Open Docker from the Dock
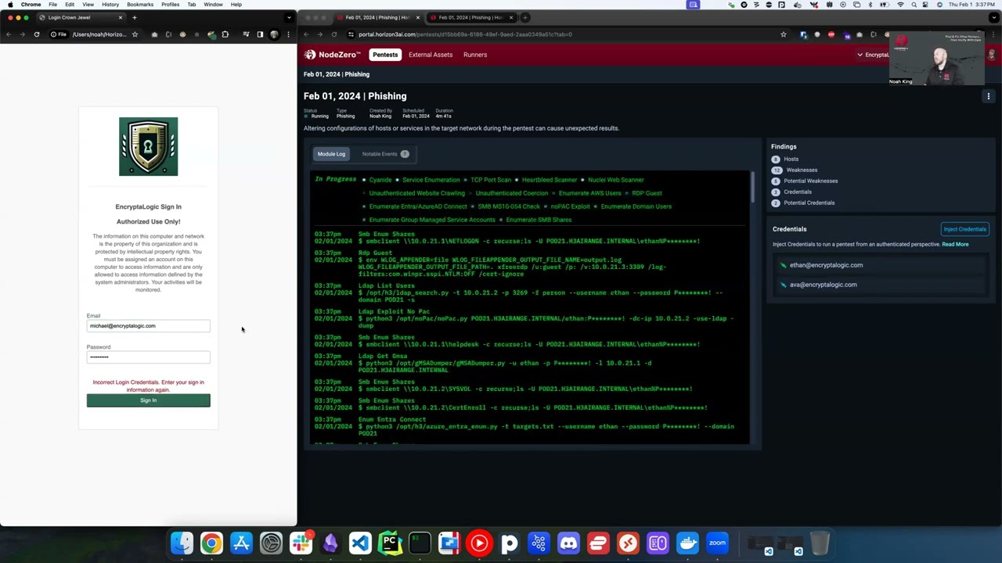This screenshot has width=1002, height=563. 687,543
